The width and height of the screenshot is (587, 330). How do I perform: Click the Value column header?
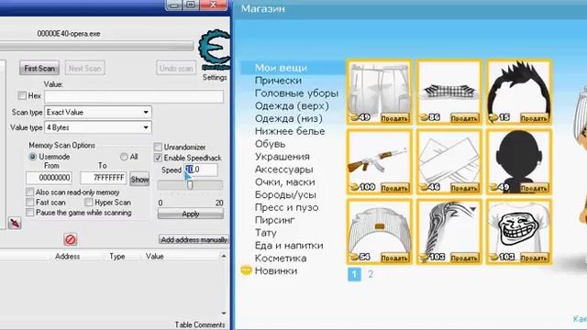[x=155, y=257]
